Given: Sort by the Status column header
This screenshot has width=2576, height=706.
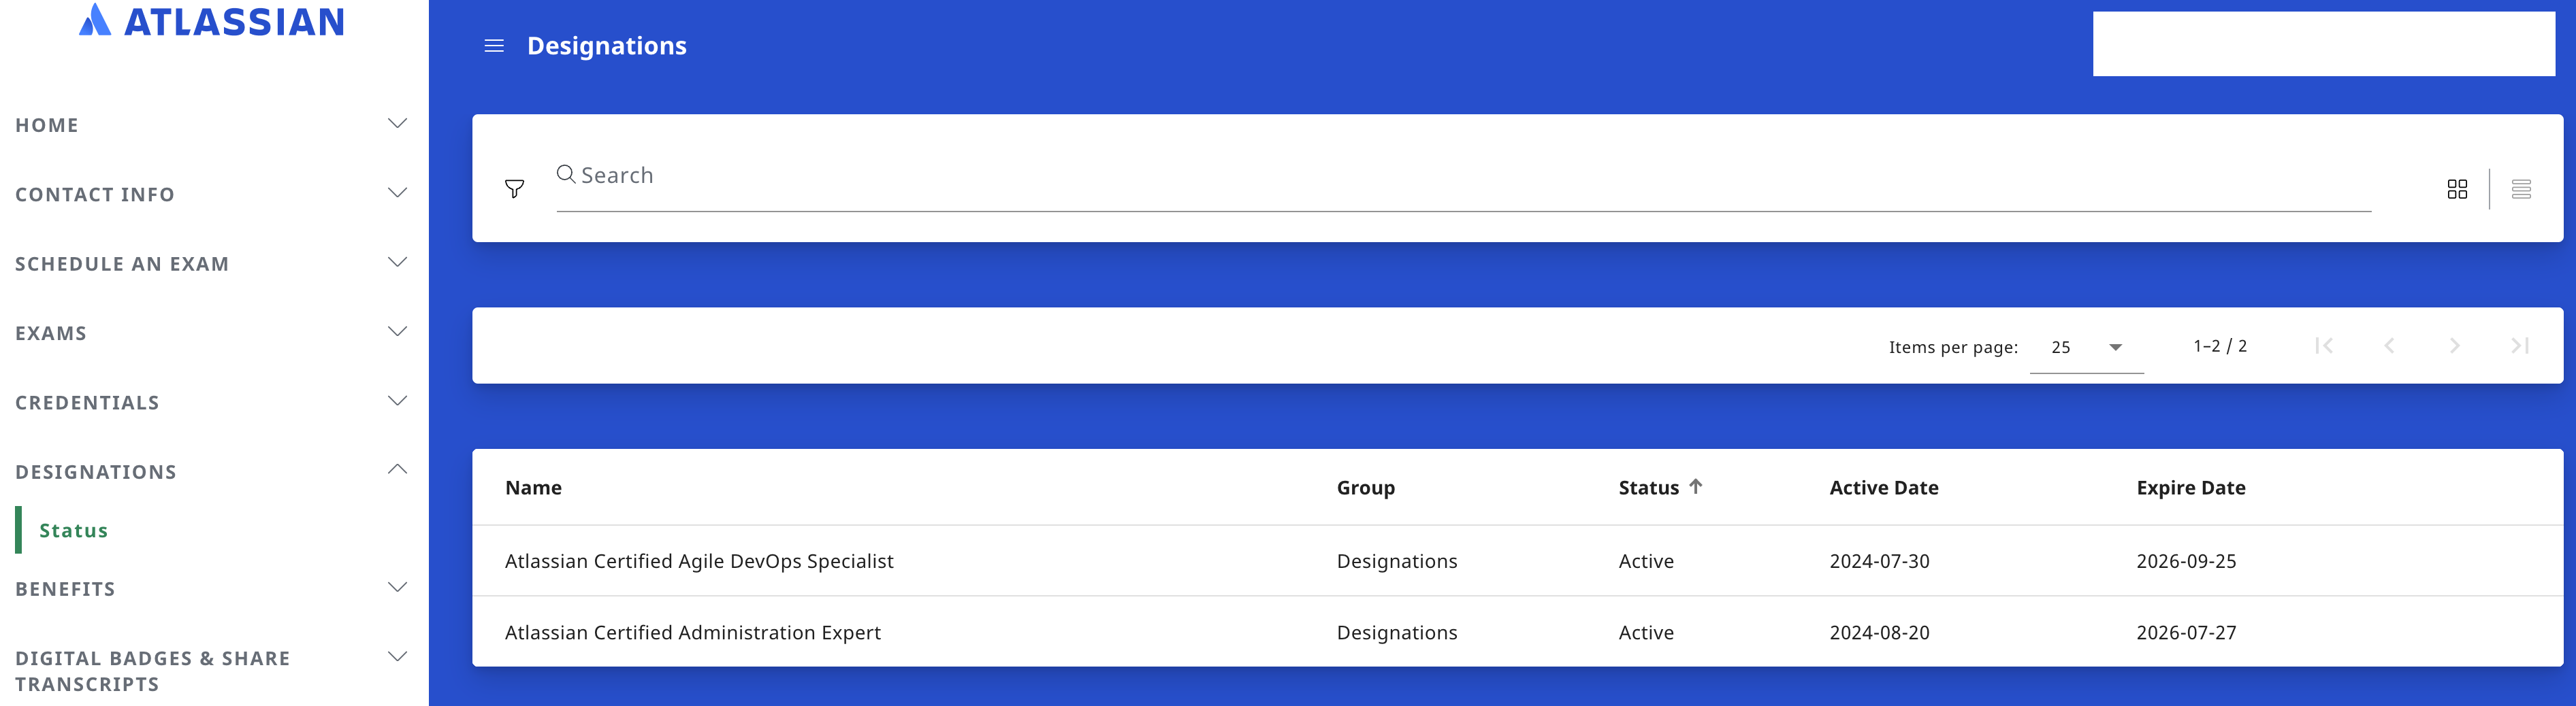Looking at the screenshot, I should point(1648,487).
